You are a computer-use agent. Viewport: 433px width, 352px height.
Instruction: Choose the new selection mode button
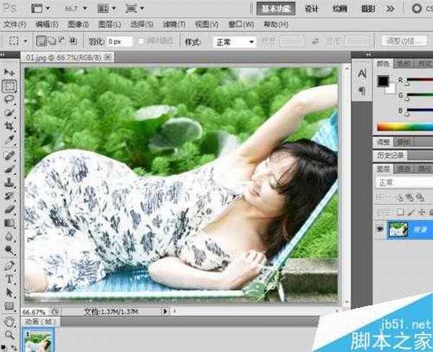point(41,42)
